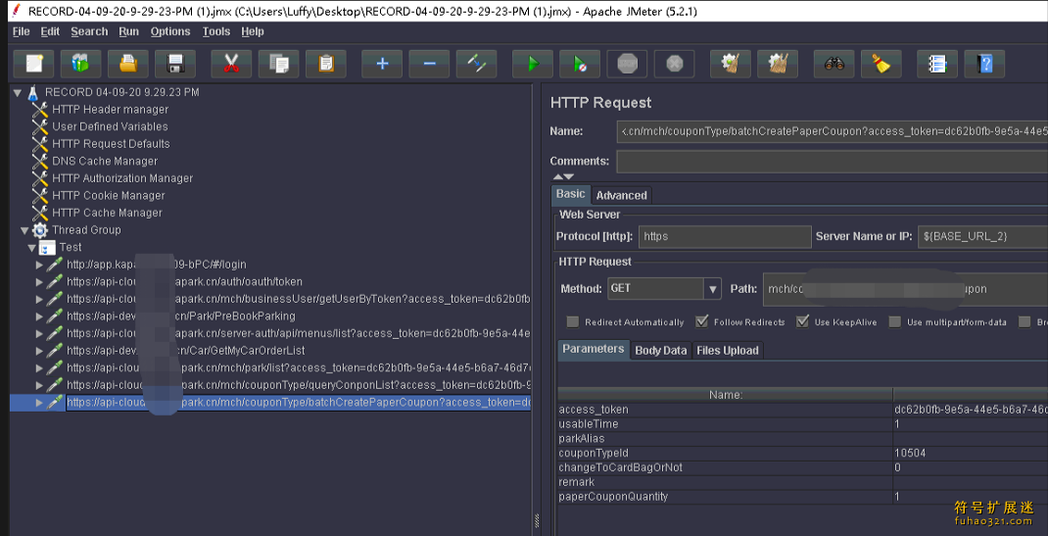Open the Edit menu
The image size is (1048, 536).
[50, 31]
